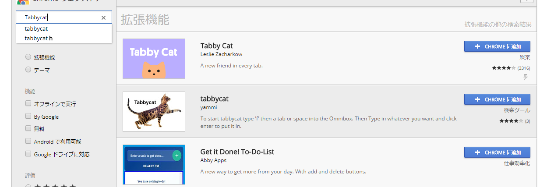Check Google ドライブに対応 option
547x187 pixels.
click(x=28, y=154)
